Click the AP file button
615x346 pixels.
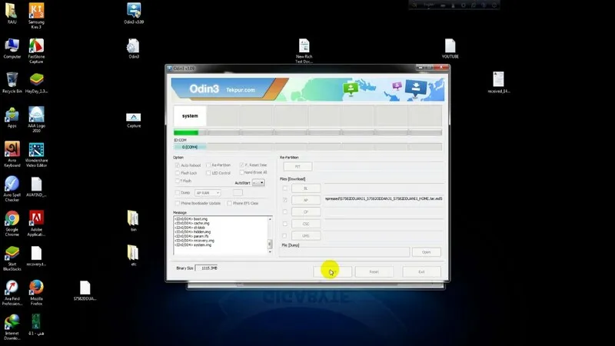[x=305, y=199]
